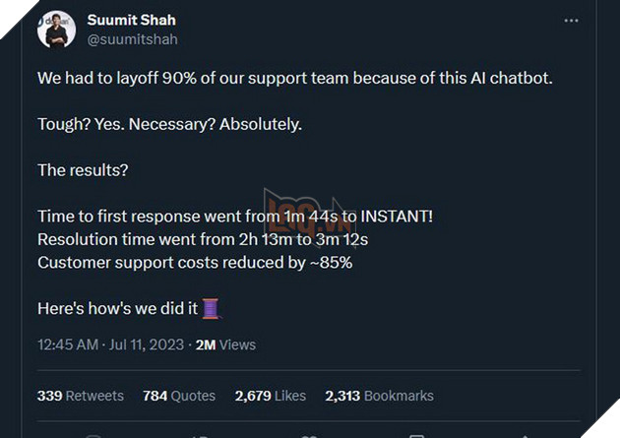The height and width of the screenshot is (438, 620).
Task: Click the customer support costs line
Action: point(195,262)
